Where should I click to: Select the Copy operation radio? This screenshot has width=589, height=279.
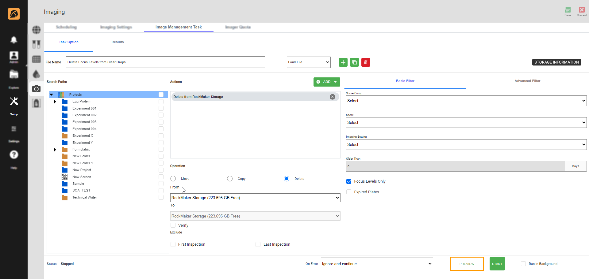(x=230, y=179)
